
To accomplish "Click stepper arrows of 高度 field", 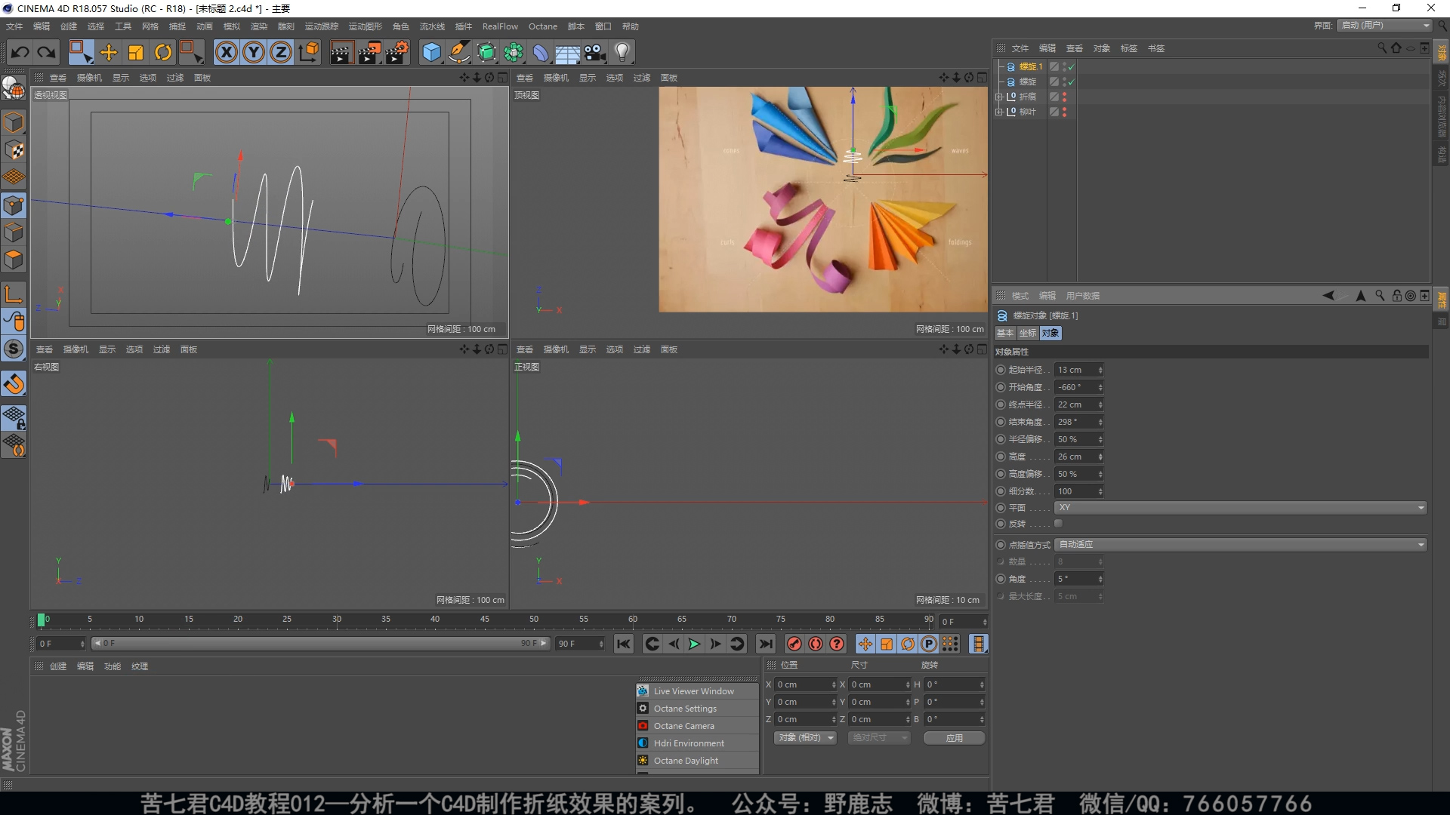I will (1100, 457).
